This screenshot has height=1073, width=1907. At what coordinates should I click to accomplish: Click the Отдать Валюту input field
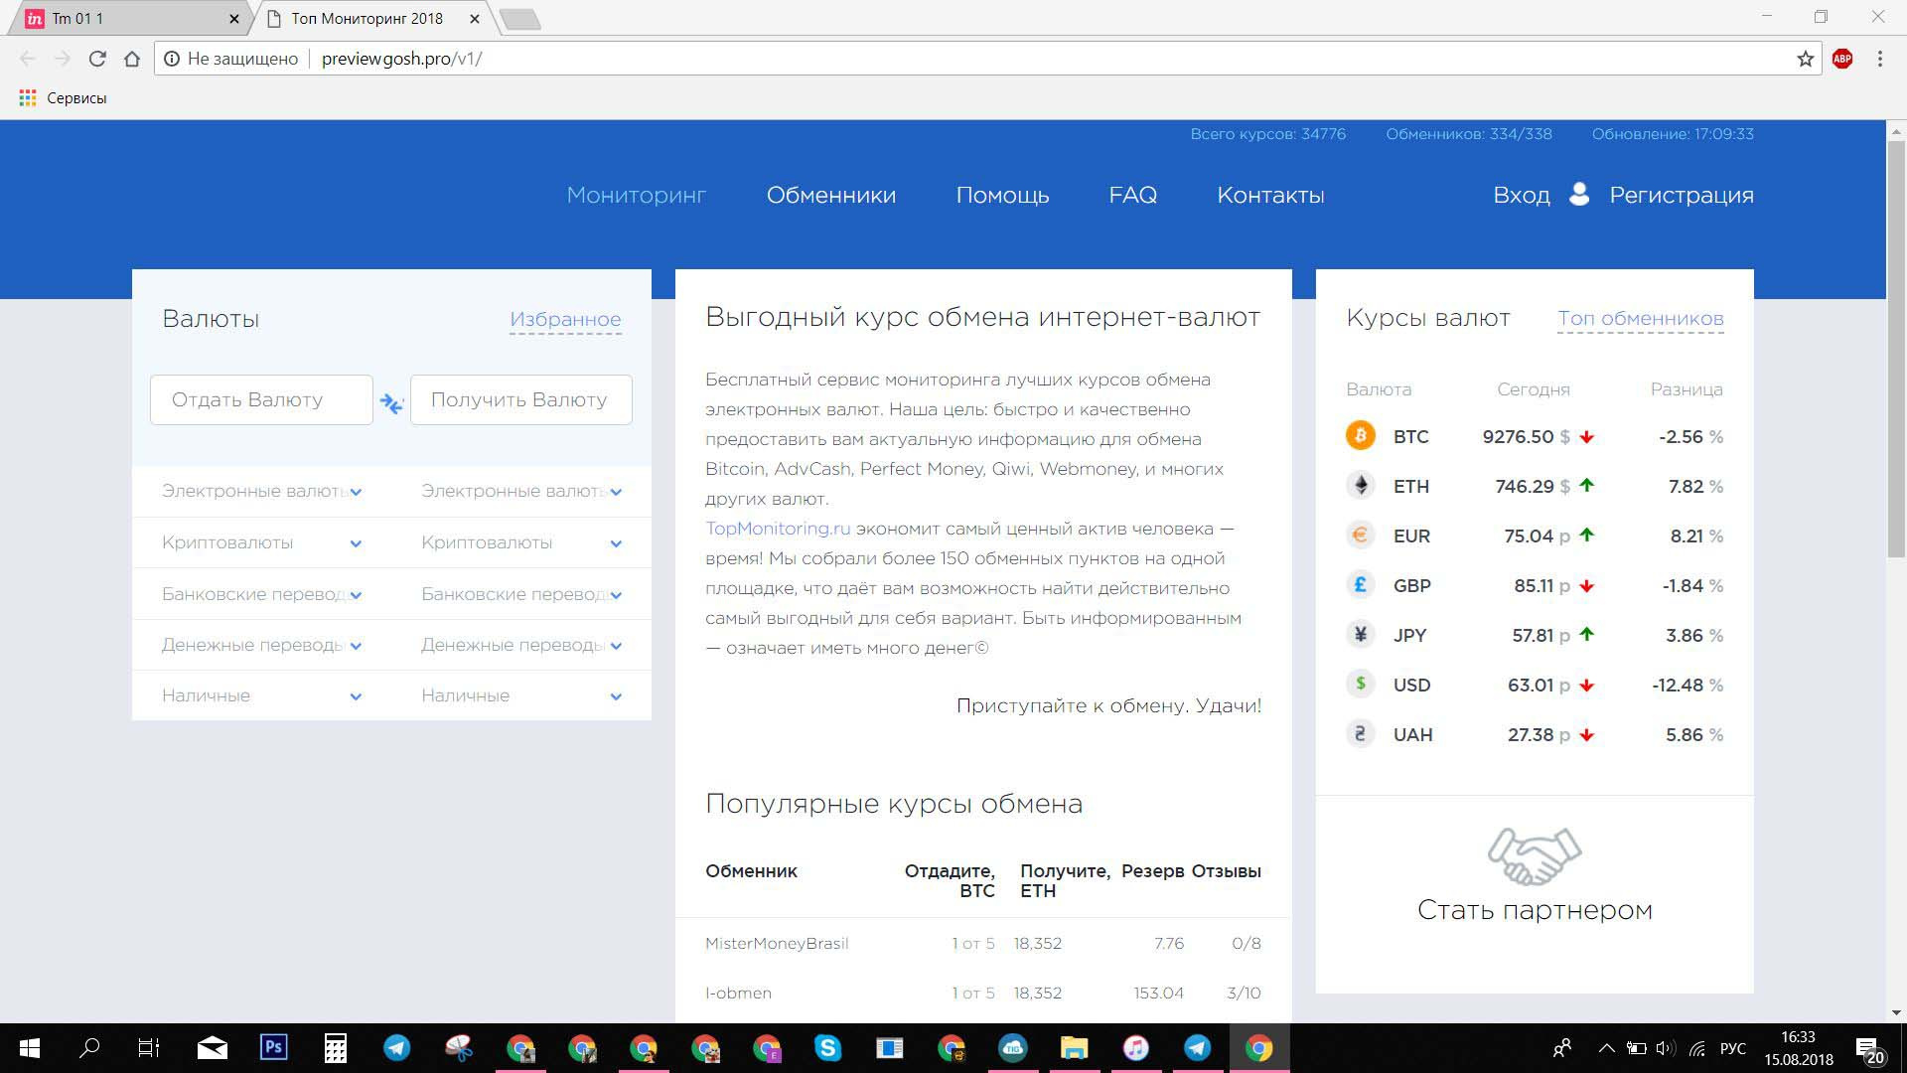pyautogui.click(x=261, y=399)
